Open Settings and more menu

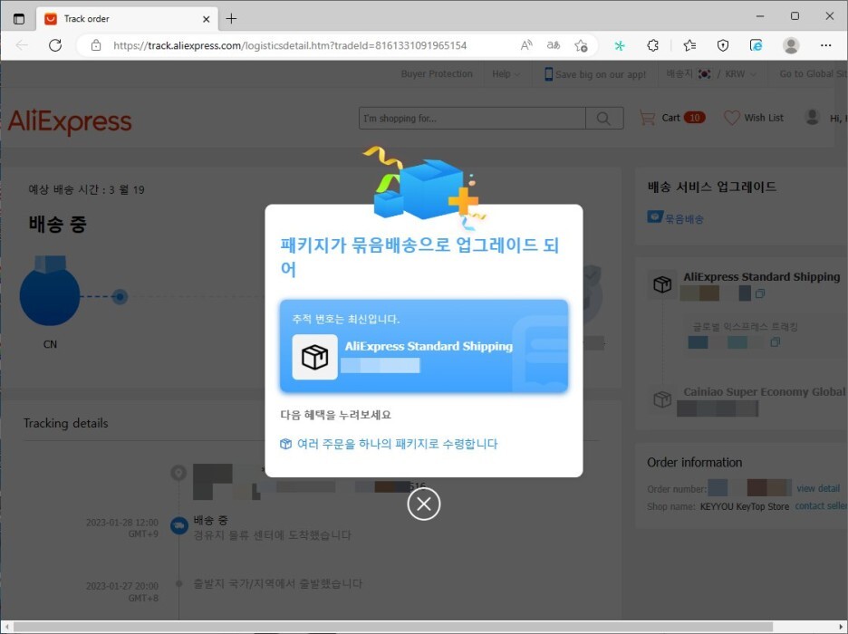pos(825,45)
